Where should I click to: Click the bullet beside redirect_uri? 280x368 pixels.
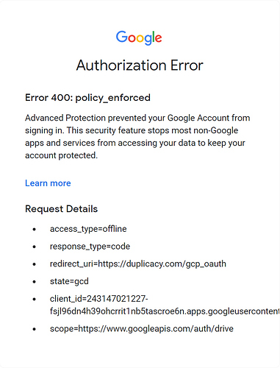pos(35,264)
